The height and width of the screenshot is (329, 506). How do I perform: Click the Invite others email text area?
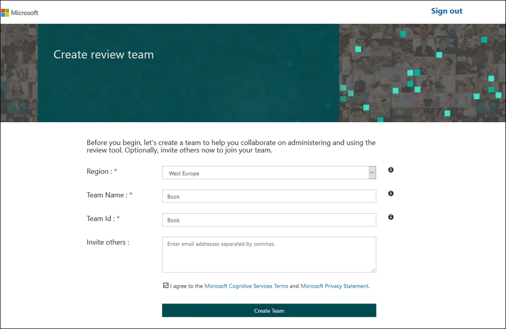coord(269,254)
